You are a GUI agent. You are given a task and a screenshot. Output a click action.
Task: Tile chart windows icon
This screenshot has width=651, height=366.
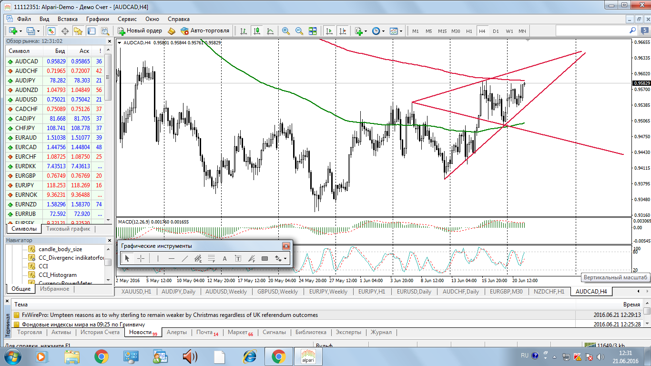point(313,31)
